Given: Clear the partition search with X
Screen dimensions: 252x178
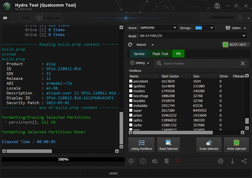Looking at the screenshot, I should (243, 64).
